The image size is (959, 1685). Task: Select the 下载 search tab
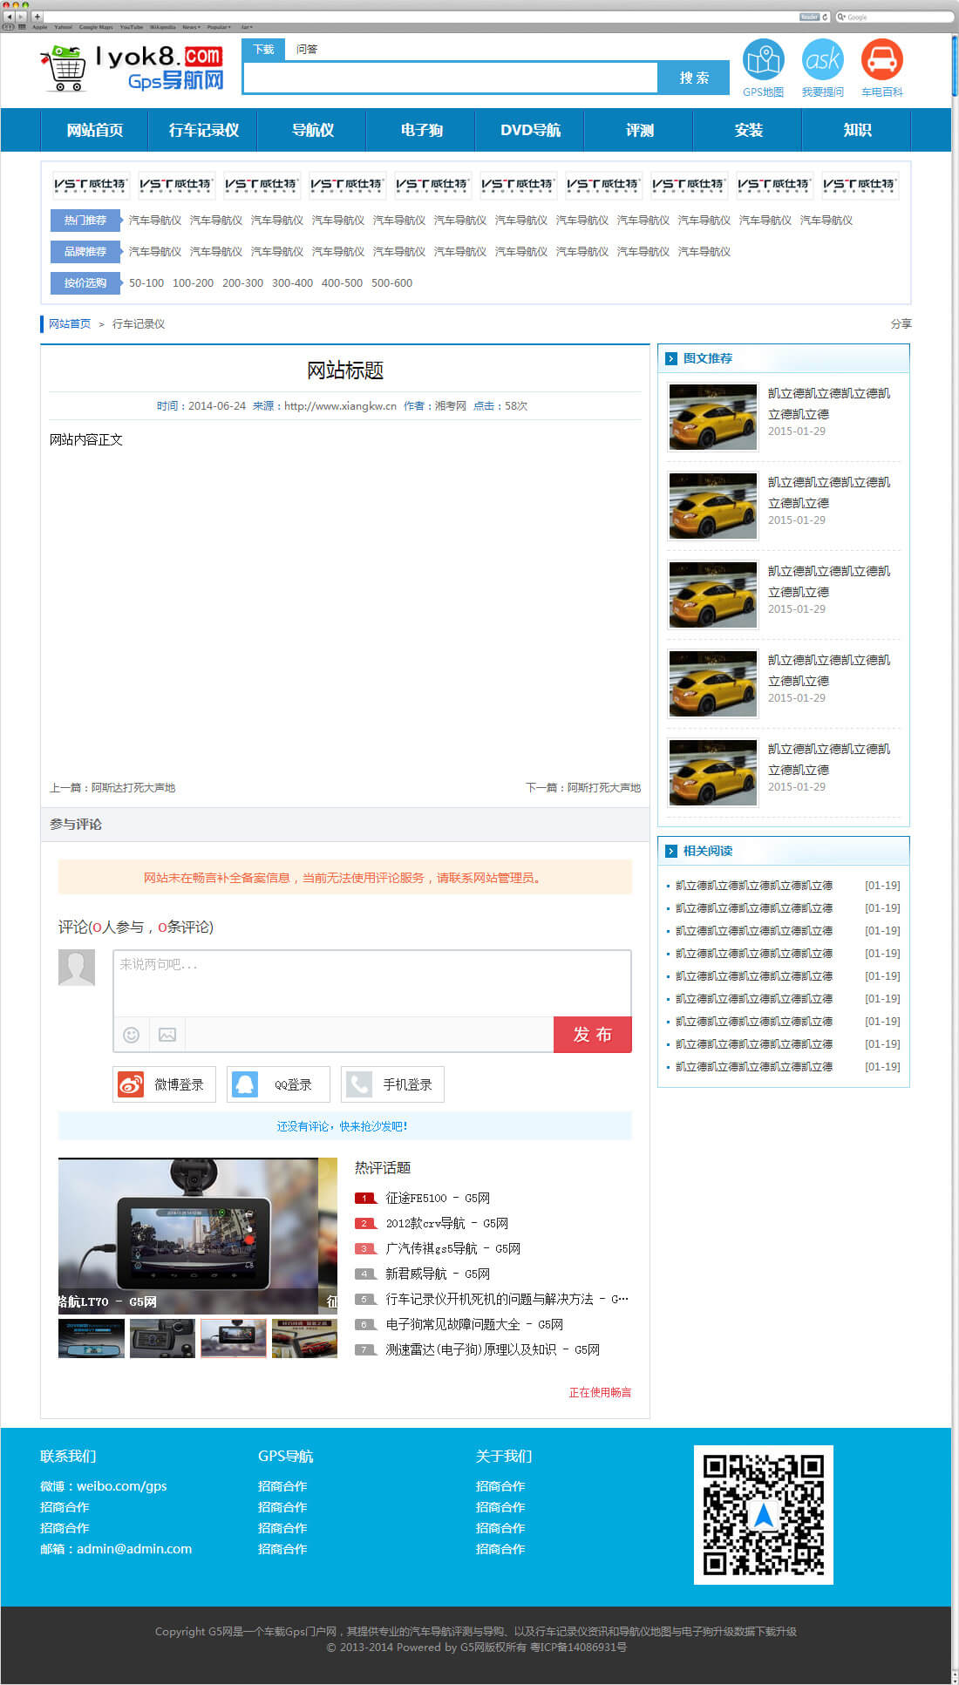[x=263, y=50]
